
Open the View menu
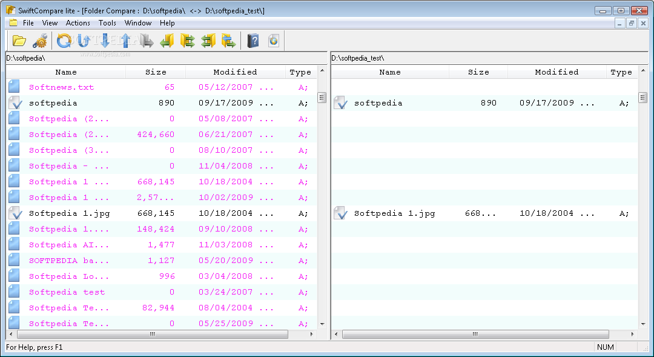tap(50, 23)
